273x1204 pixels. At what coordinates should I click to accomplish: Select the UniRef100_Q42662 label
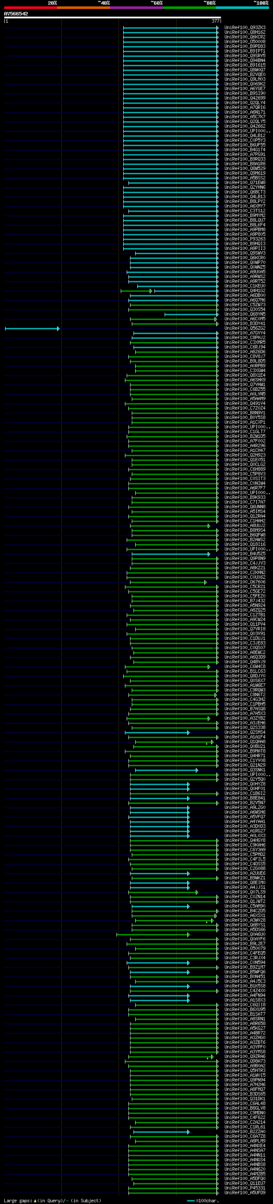click(245, 126)
